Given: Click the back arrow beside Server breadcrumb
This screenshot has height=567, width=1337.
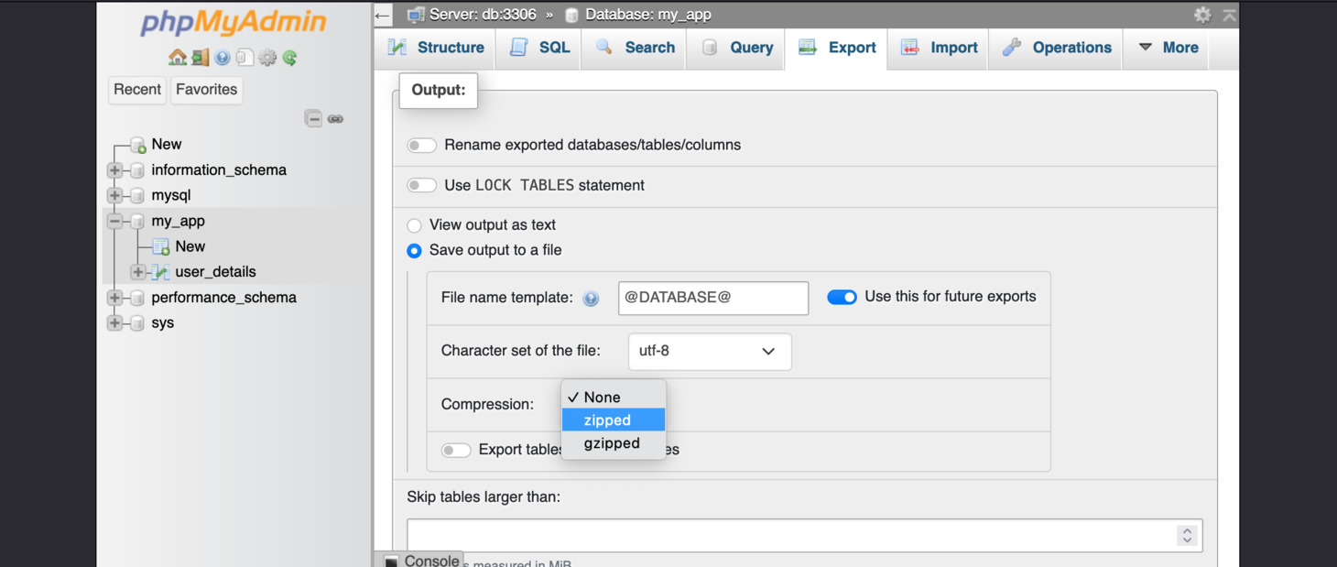Looking at the screenshot, I should [x=383, y=15].
